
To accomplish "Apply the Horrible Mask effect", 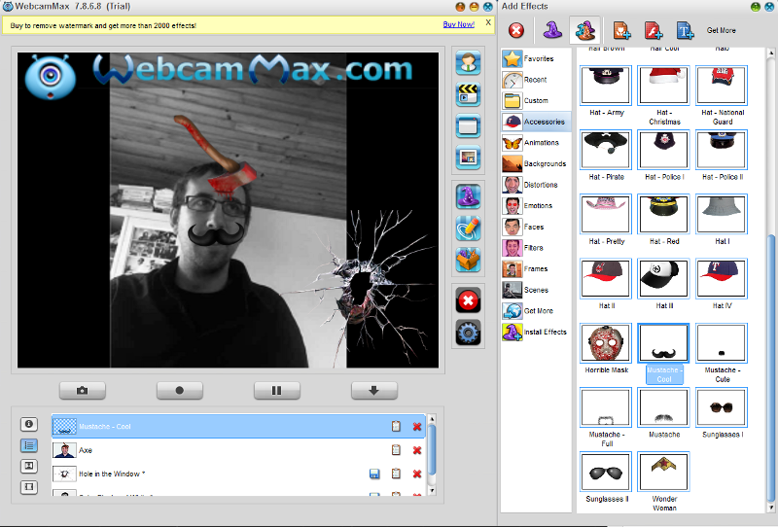I will click(606, 343).
